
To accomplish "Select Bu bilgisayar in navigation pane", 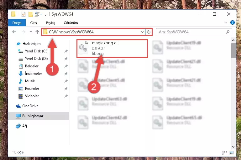I will (x=39, y=116).
